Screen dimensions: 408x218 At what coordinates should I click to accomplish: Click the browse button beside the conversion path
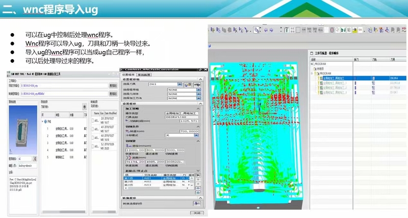pos(113,93)
